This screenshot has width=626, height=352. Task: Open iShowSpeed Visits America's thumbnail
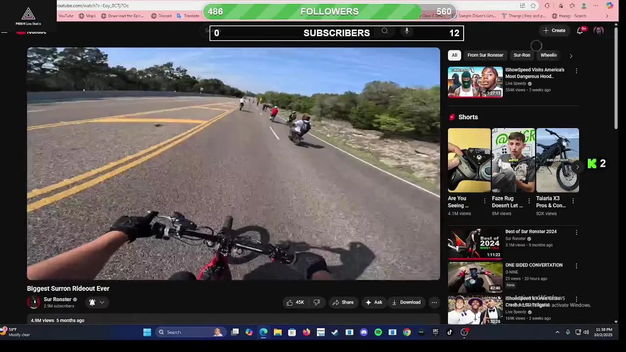[x=475, y=82]
